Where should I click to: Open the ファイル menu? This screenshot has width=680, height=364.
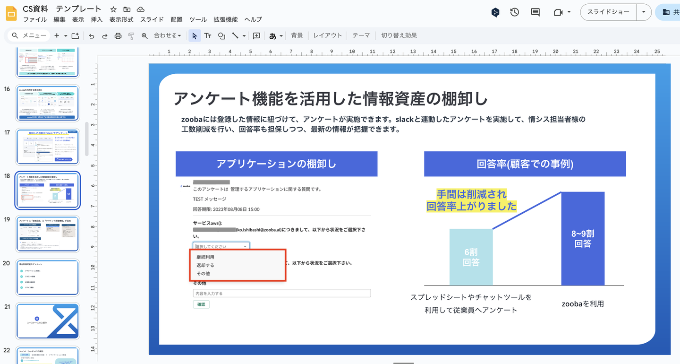(35, 19)
